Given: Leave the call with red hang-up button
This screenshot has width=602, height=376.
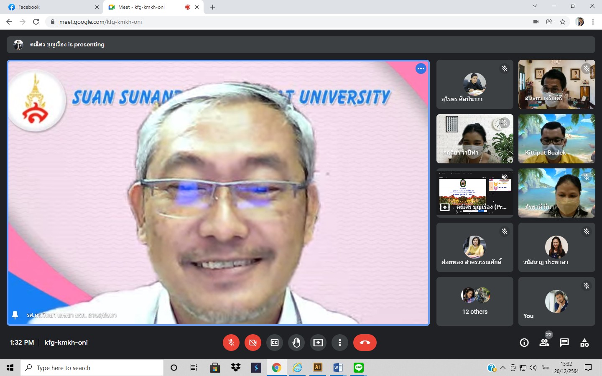Looking at the screenshot, I should point(365,343).
